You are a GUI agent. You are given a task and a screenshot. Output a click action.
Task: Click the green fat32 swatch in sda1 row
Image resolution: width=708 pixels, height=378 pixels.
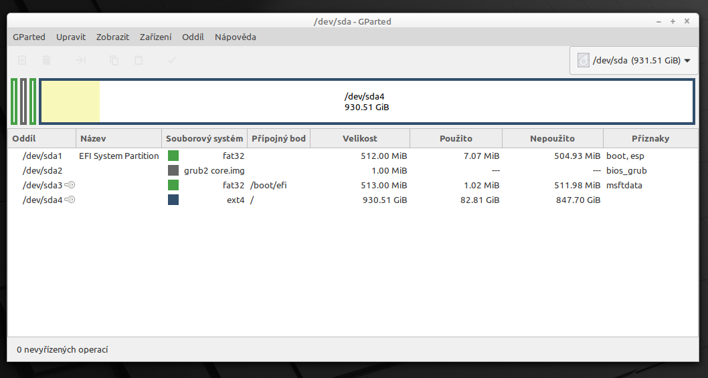click(x=173, y=156)
